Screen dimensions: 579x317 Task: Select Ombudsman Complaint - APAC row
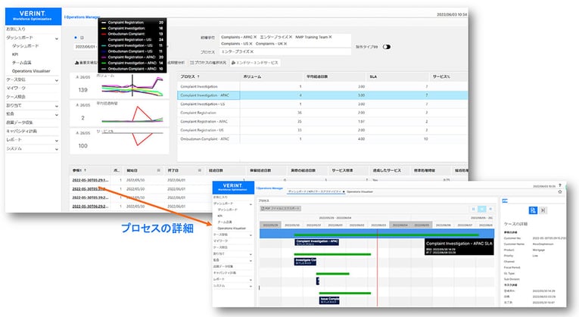(322, 139)
